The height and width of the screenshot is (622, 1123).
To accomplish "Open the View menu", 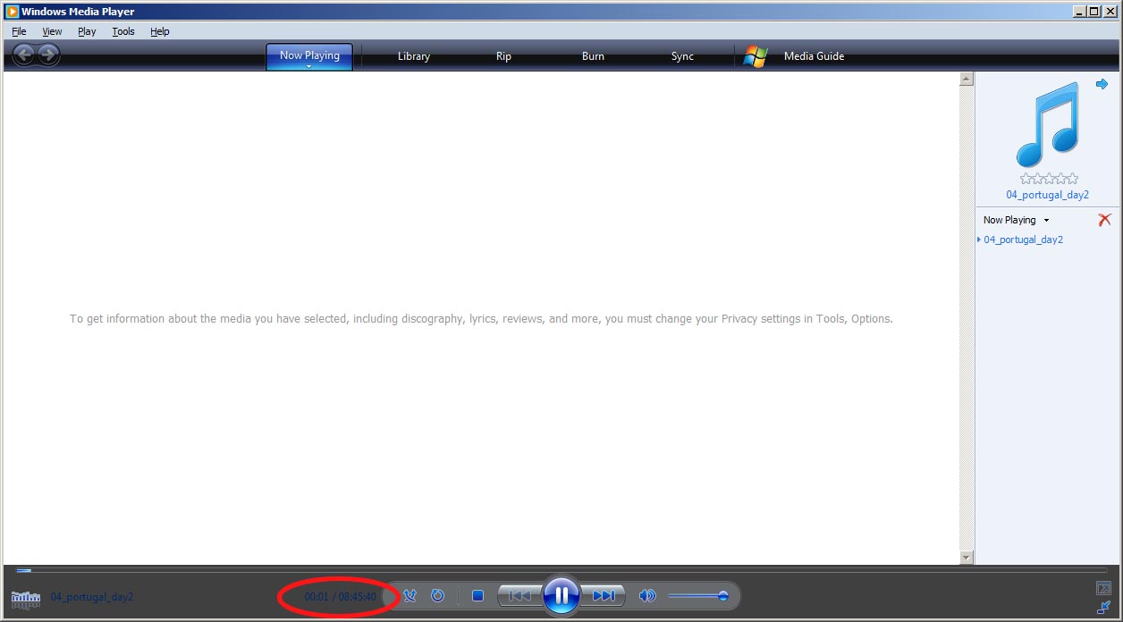I will coord(52,31).
